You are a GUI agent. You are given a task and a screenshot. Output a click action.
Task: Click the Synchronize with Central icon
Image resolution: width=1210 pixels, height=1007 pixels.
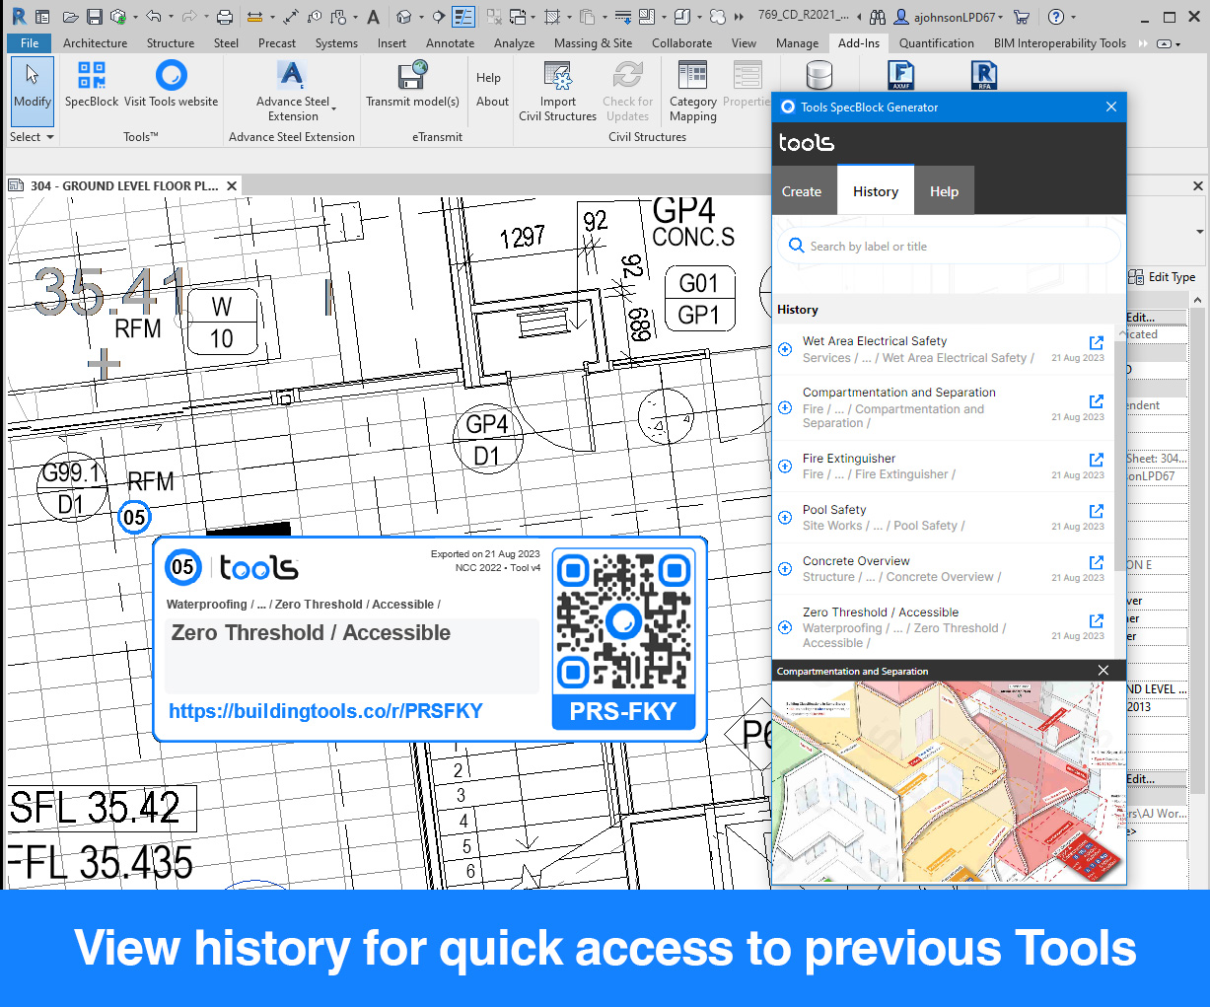(118, 17)
